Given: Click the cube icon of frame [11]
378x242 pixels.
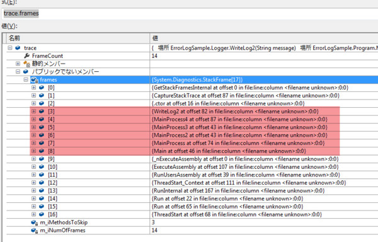Looking at the screenshot, I should [x=42, y=175].
